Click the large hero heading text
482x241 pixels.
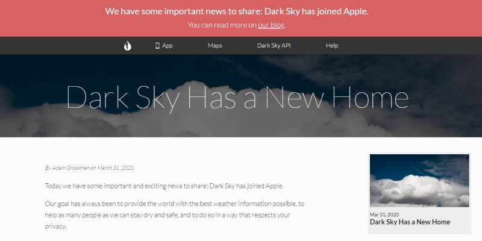[237, 97]
